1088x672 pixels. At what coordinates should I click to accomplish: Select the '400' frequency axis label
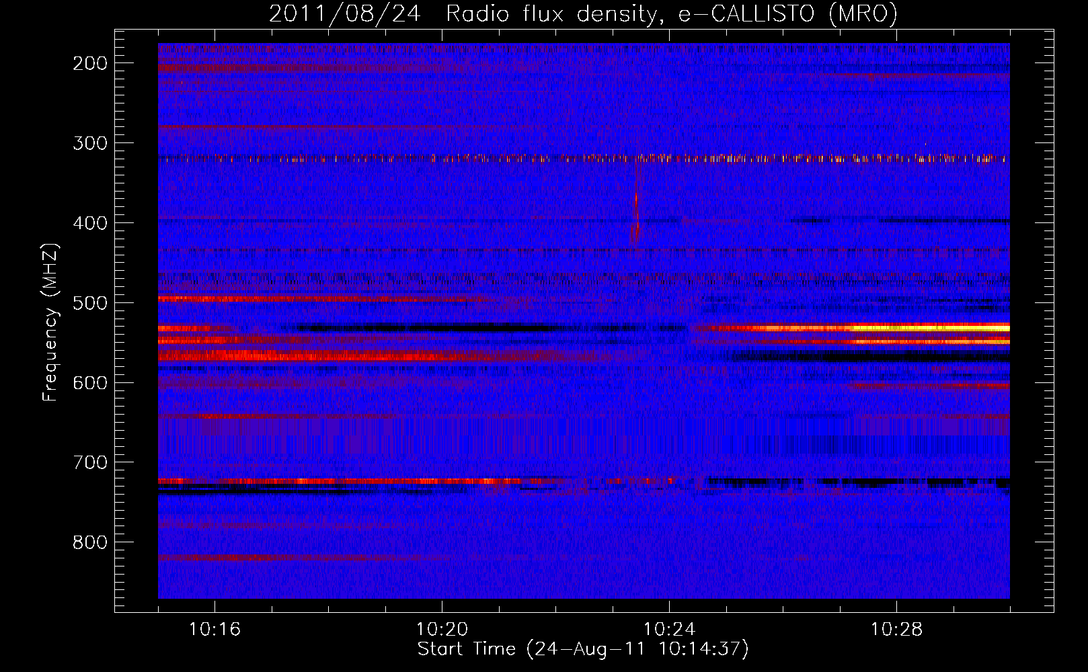[89, 223]
